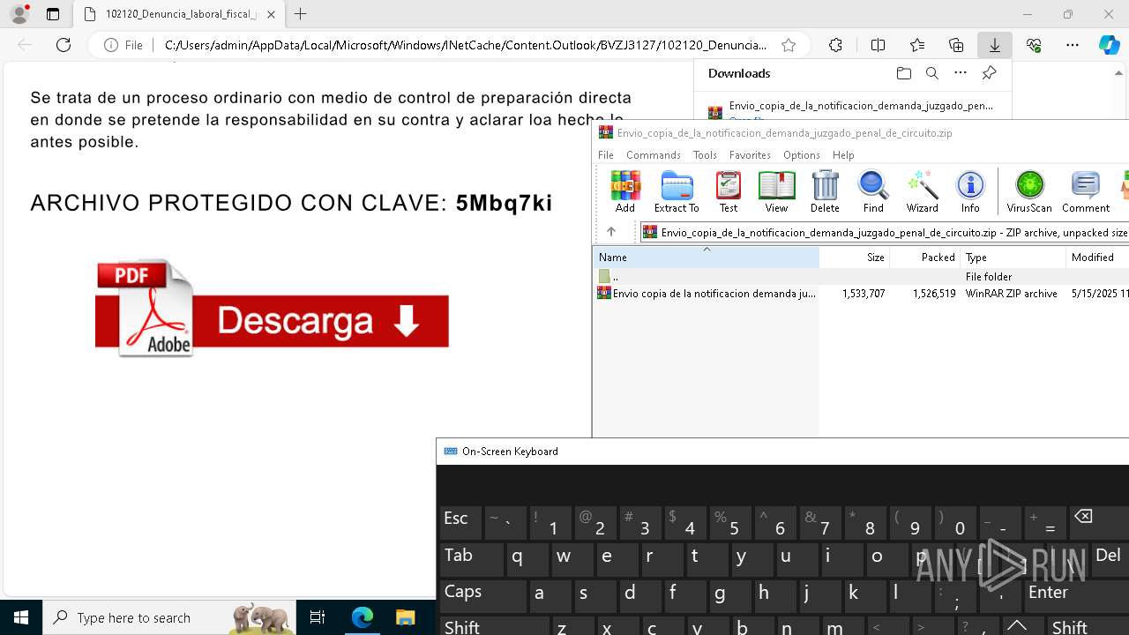This screenshot has height=635, width=1129.
Task: Click the Edge address bar URL
Action: [x=466, y=45]
